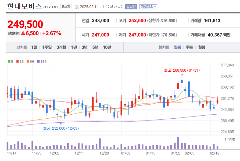Screen dimensions: 240x161
Task: Click the 전일 value 243,000
Action: pos(101,21)
